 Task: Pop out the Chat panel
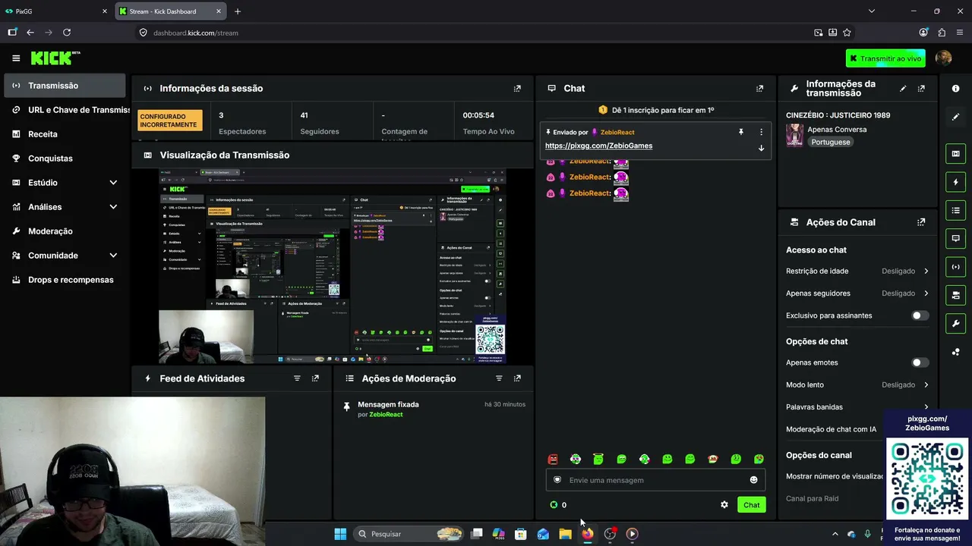click(759, 89)
